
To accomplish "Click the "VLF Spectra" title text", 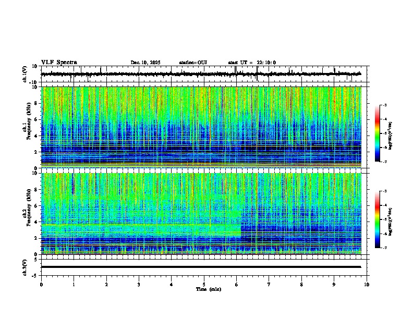I will tap(59, 63).
